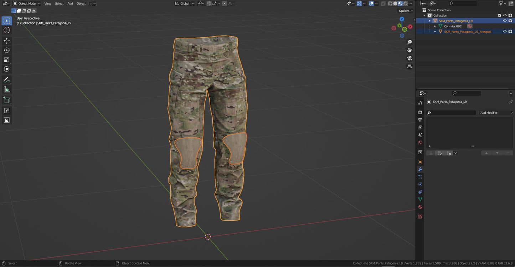Open the Object Mode dropdown
The height and width of the screenshot is (267, 515).
coord(27,4)
